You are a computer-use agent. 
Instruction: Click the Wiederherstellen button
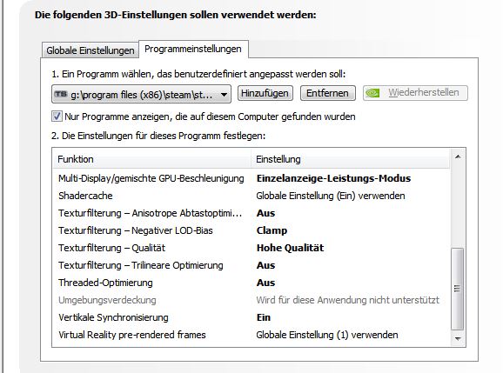tap(415, 93)
